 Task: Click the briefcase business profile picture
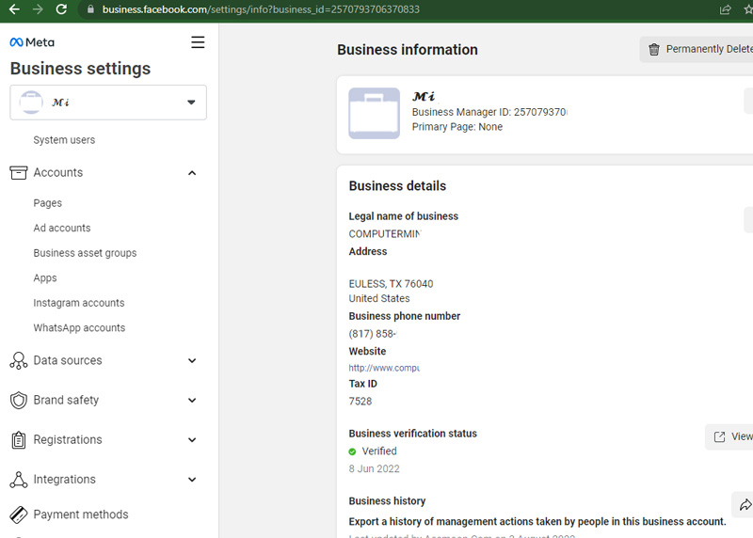pos(374,113)
